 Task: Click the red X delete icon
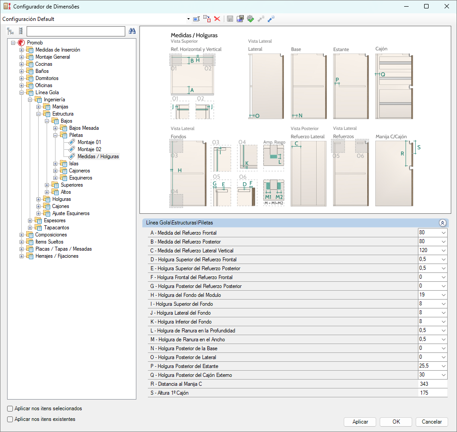pyautogui.click(x=217, y=19)
